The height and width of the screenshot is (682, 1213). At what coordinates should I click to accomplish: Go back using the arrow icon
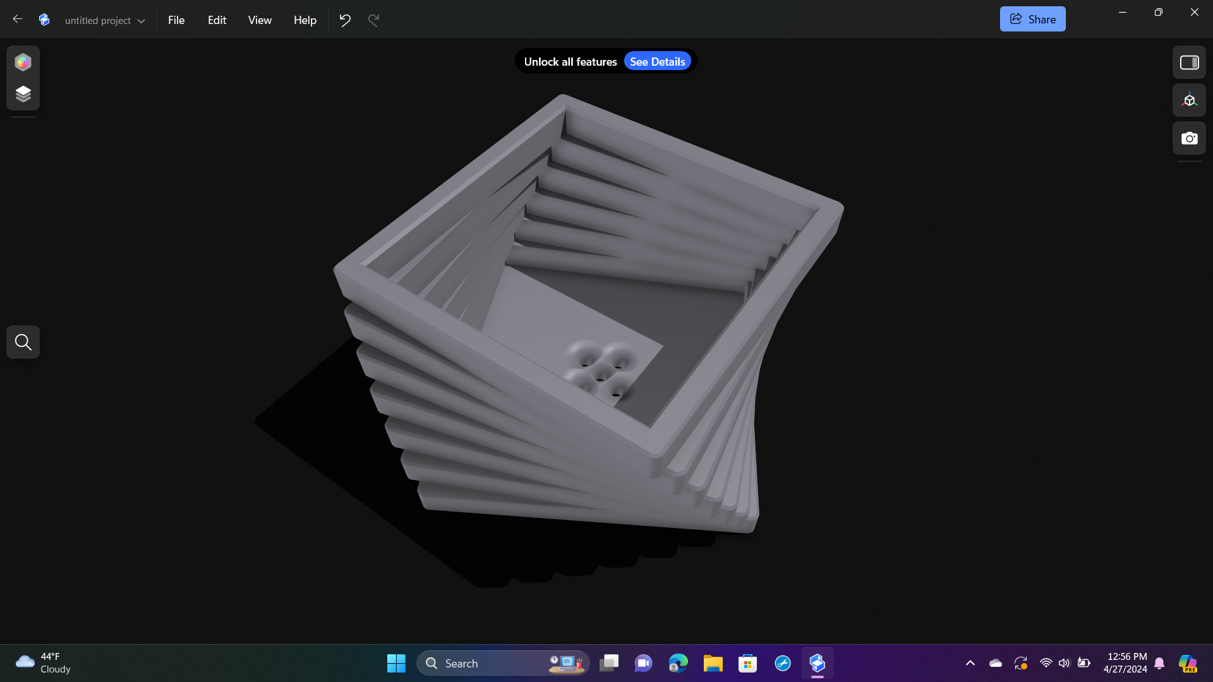(18, 19)
